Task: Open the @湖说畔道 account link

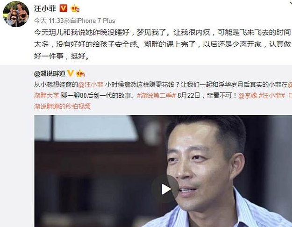Action: [x=50, y=73]
